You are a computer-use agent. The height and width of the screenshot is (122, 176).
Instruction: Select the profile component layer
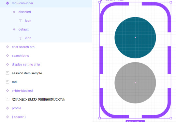(x=46, y=108)
